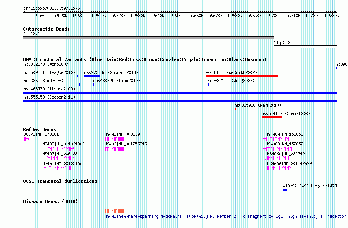Click the OOSP2|NM_173801 gene glyph
The height and width of the screenshot is (228, 348).
[27, 139]
